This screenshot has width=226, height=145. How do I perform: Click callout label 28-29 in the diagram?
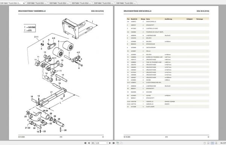coord(46,111)
